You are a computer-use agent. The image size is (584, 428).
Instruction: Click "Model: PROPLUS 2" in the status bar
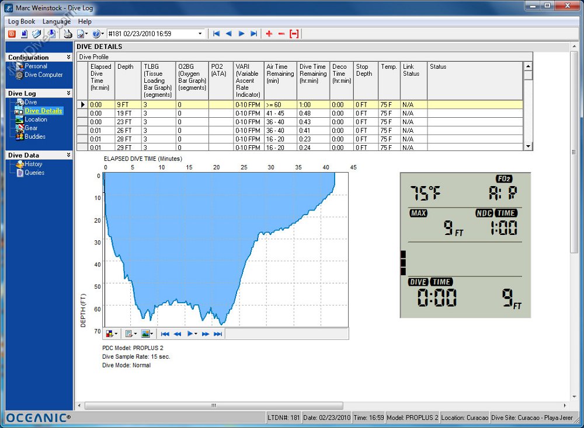tap(412, 418)
